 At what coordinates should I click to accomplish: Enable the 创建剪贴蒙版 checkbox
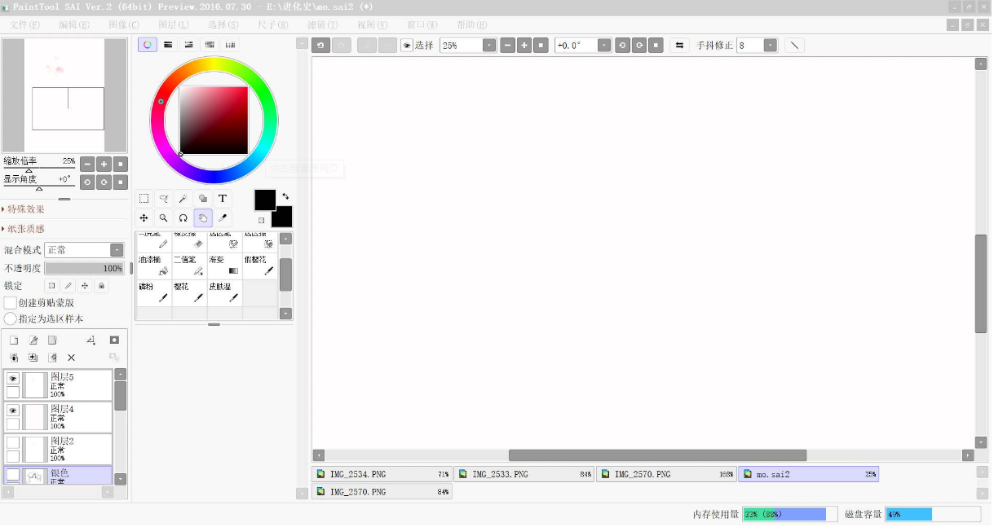(11, 303)
